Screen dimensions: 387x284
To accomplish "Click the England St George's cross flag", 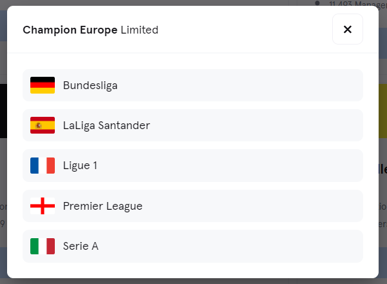I will pos(43,206).
